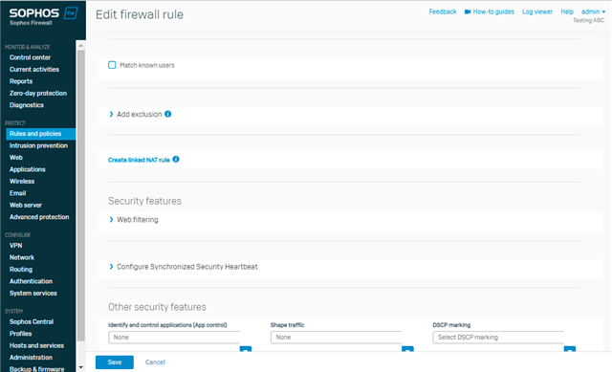
Task: Open the admin user menu
Action: tap(593, 11)
